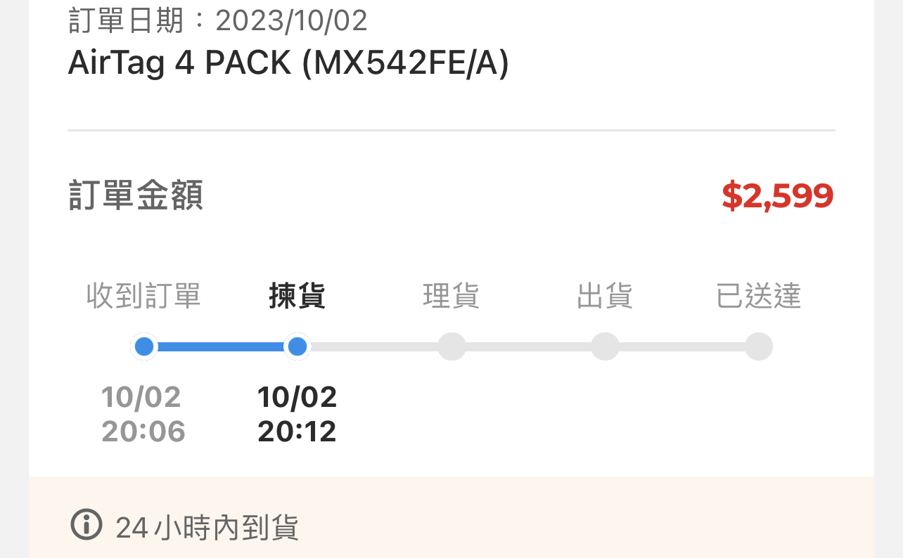Click the 10/02 20:06 timestamp
Image resolution: width=903 pixels, height=558 pixels.
143,414
